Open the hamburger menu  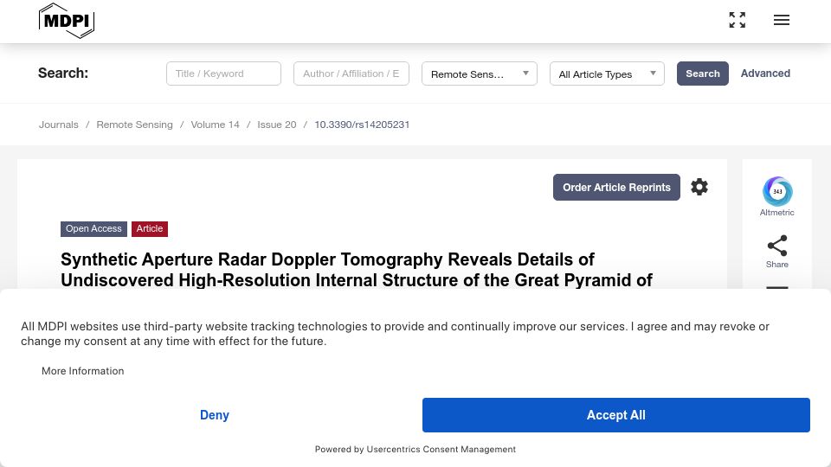[x=781, y=20]
